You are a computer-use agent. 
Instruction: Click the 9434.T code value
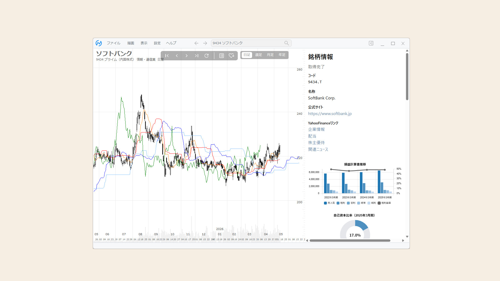[315, 82]
